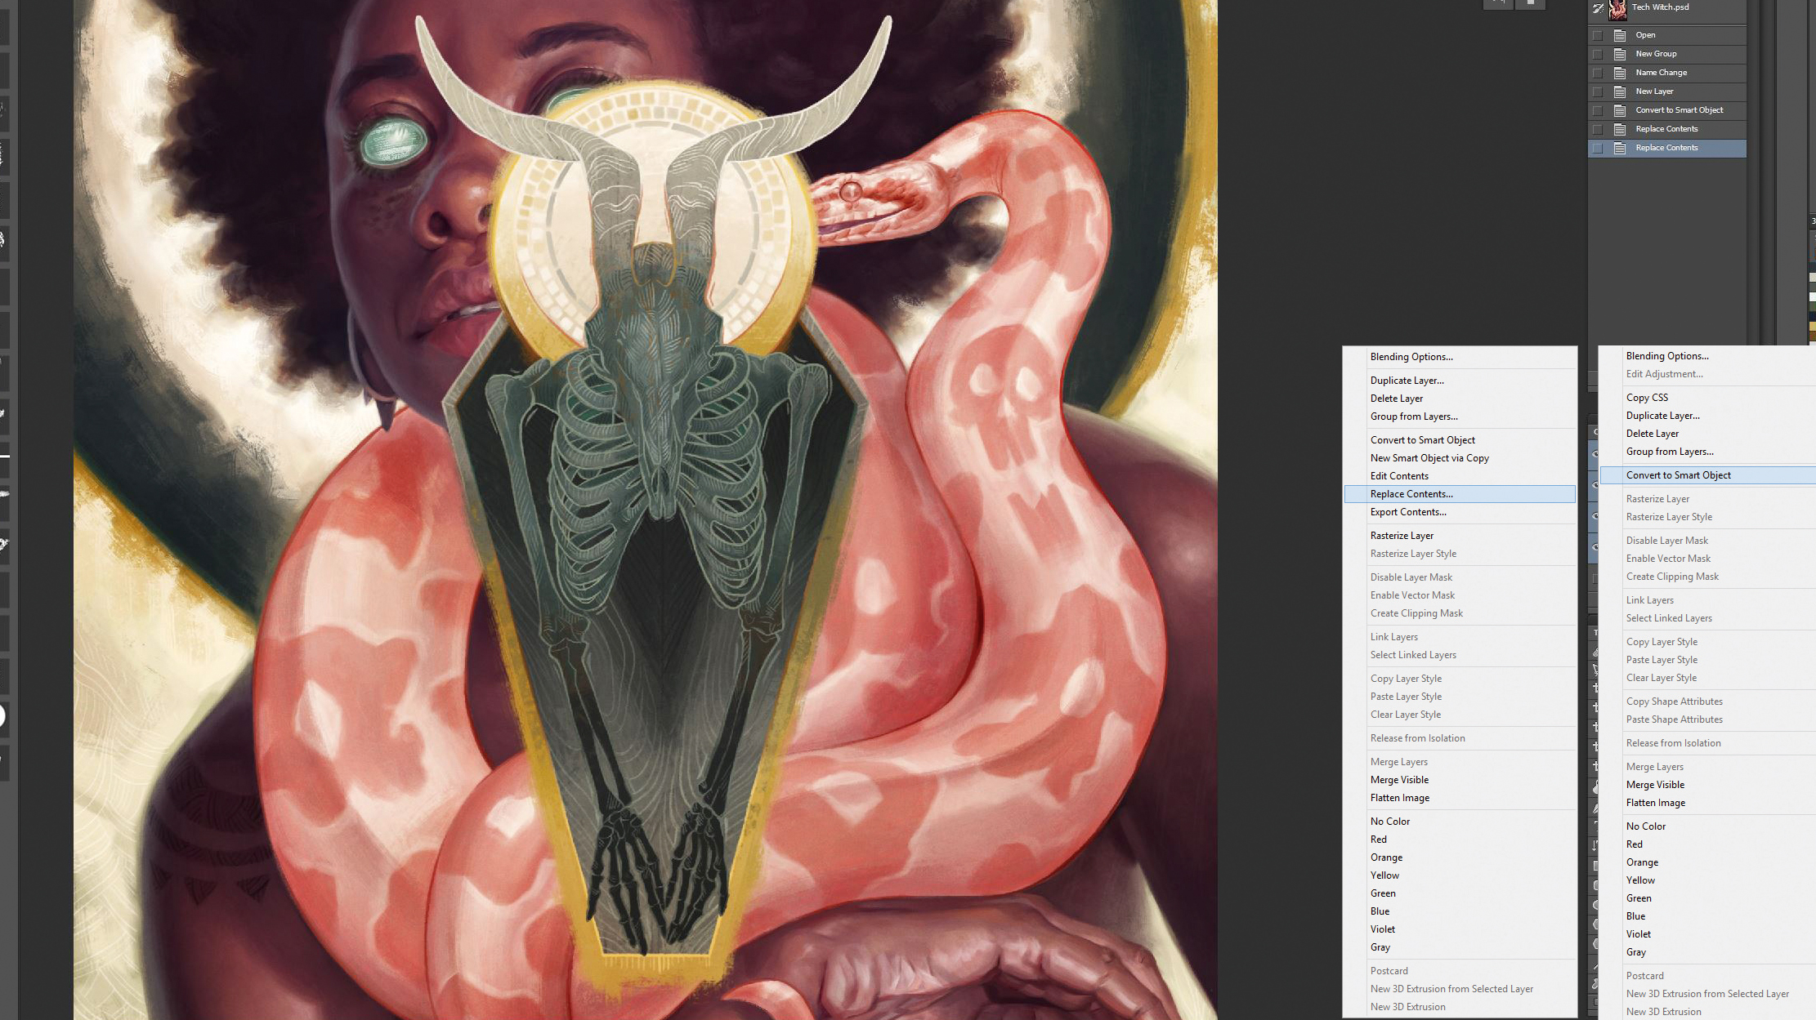Choose the highlighted Convert to Smart Object menu entry
Image resolution: width=1816 pixels, height=1020 pixels.
pos(1708,475)
